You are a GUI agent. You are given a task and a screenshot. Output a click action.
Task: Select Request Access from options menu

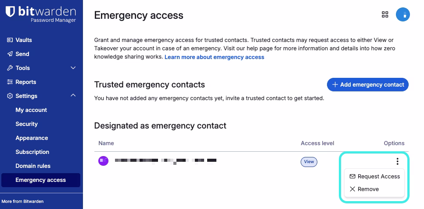(374, 177)
